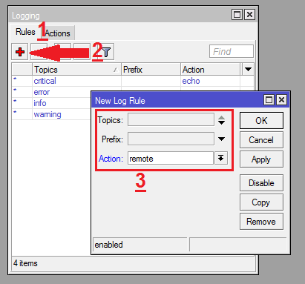Click the enabled status text

click(108, 245)
